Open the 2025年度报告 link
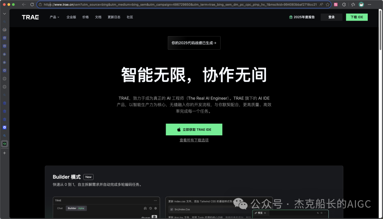This screenshot has height=219, width=383. point(302,17)
